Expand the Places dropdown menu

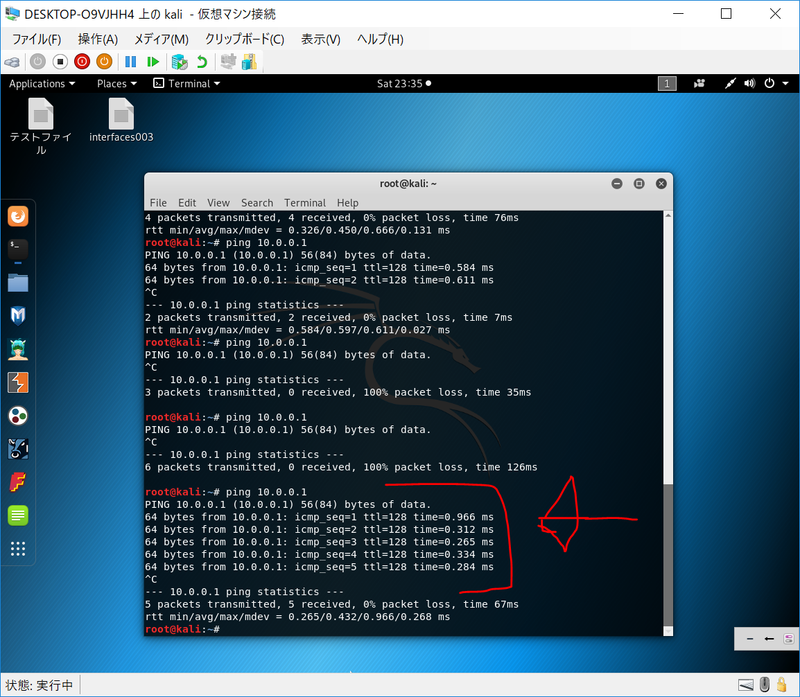click(x=116, y=84)
